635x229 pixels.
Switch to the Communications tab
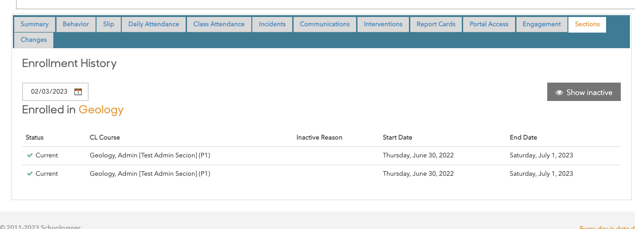(x=324, y=24)
